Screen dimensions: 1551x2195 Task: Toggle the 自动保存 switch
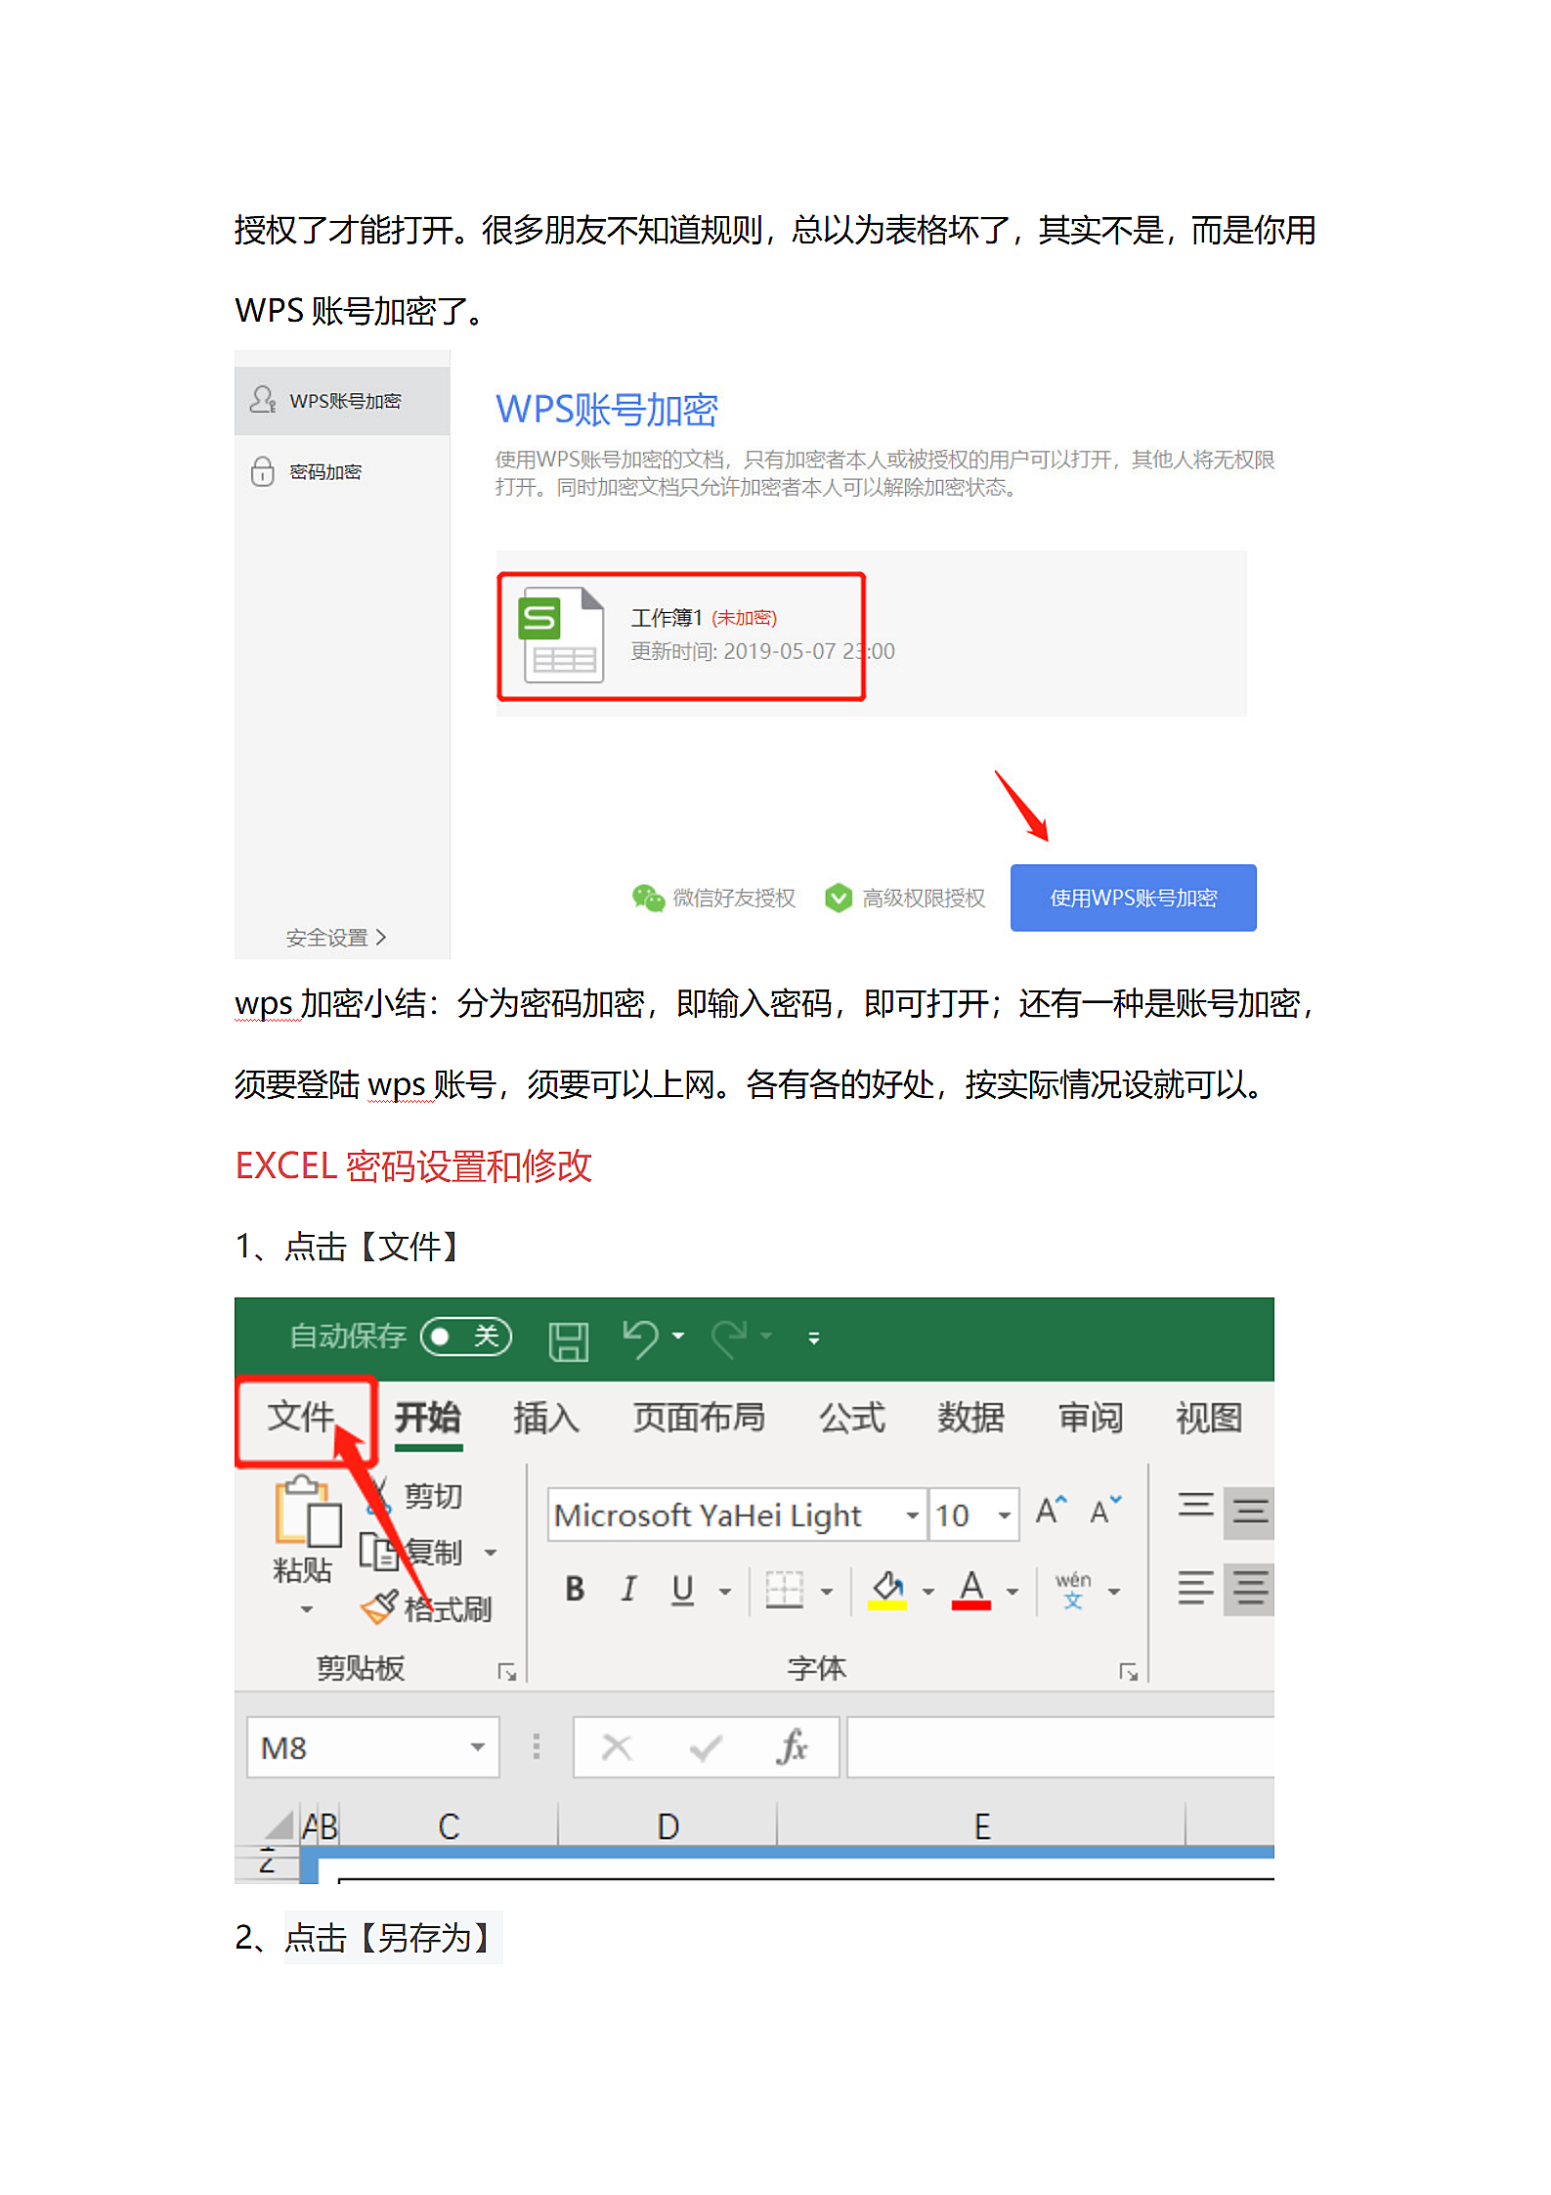(466, 1337)
